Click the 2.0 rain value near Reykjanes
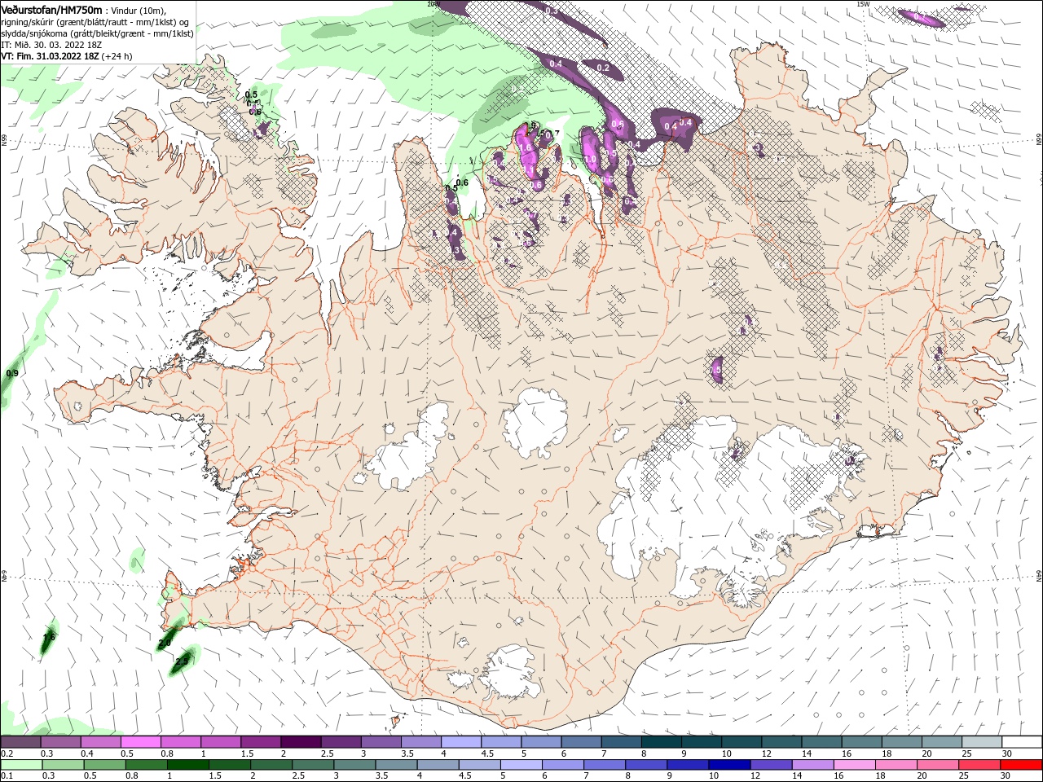The width and height of the screenshot is (1043, 782). (164, 644)
